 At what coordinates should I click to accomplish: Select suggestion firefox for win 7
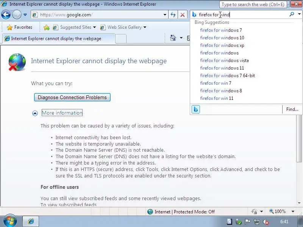coord(216,83)
